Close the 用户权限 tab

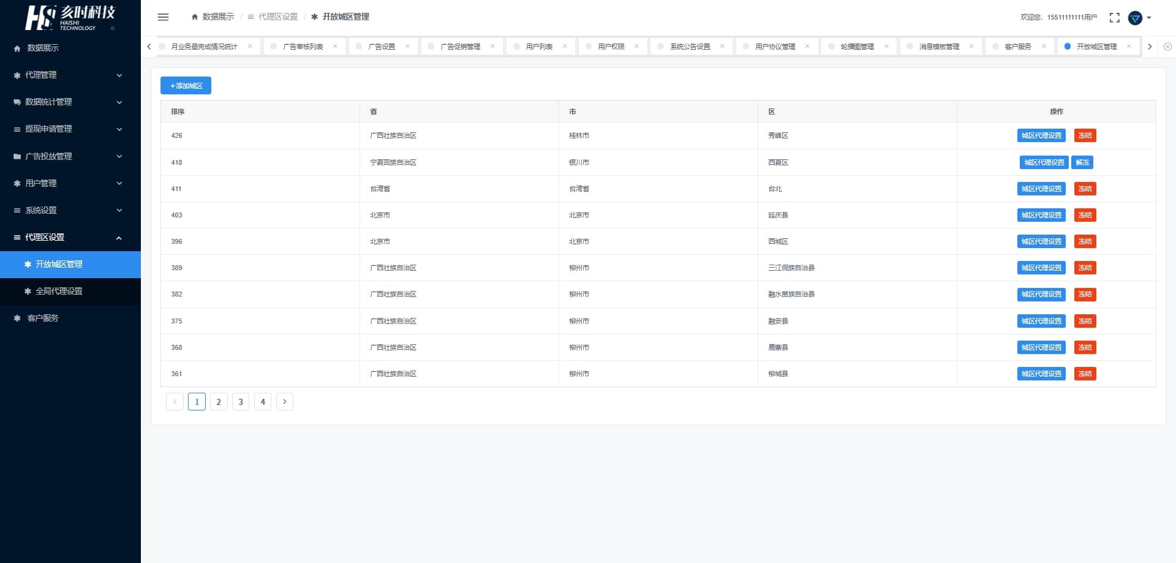pyautogui.click(x=637, y=46)
